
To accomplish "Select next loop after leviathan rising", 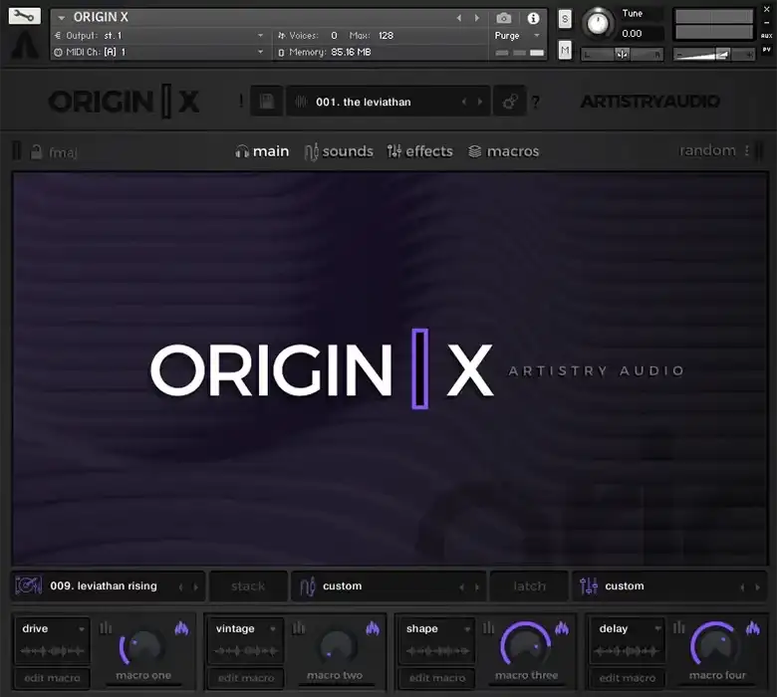I will (196, 587).
